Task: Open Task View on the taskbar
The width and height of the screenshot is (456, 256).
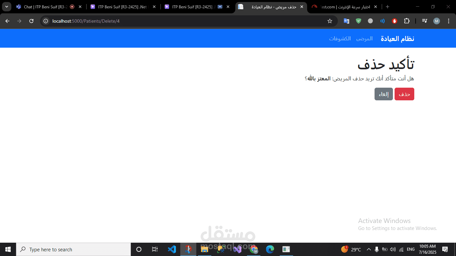Action: pyautogui.click(x=155, y=249)
